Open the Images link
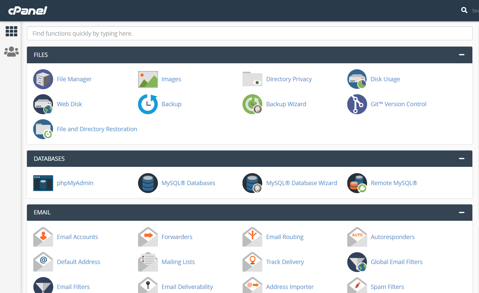This screenshot has height=293, width=479. pos(171,79)
